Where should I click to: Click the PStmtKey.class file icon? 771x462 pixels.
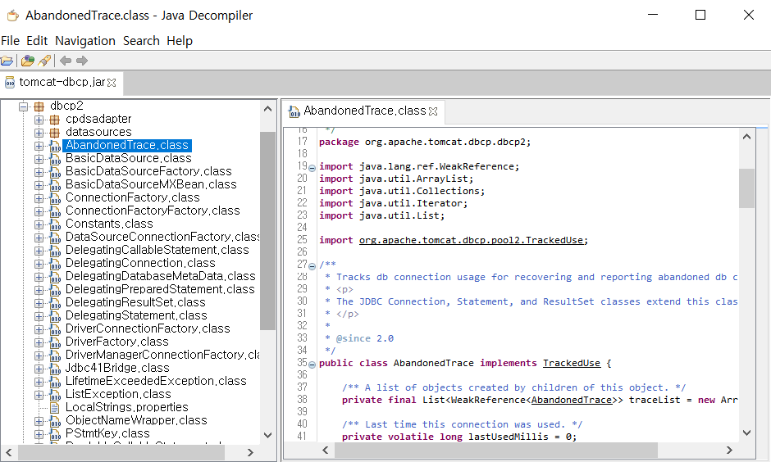tap(55, 434)
